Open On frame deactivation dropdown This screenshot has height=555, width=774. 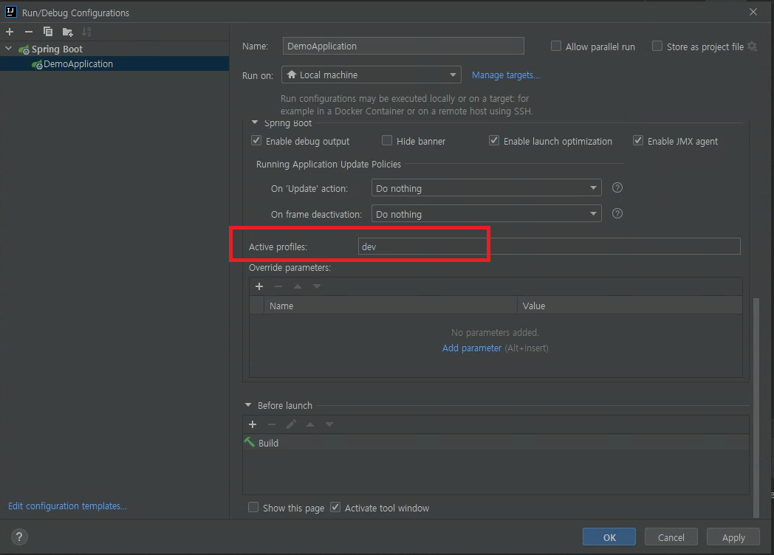tap(486, 213)
